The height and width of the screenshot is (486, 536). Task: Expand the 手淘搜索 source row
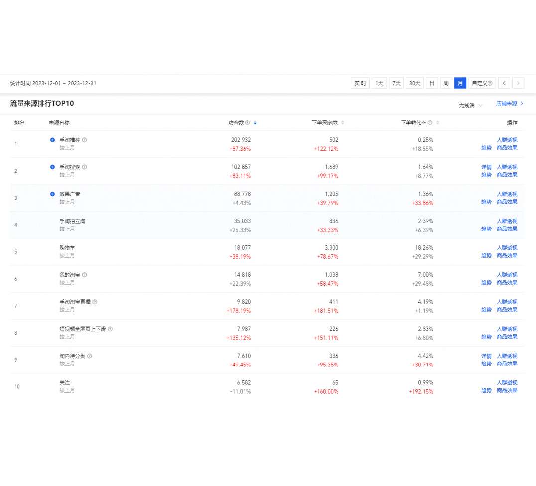52,167
